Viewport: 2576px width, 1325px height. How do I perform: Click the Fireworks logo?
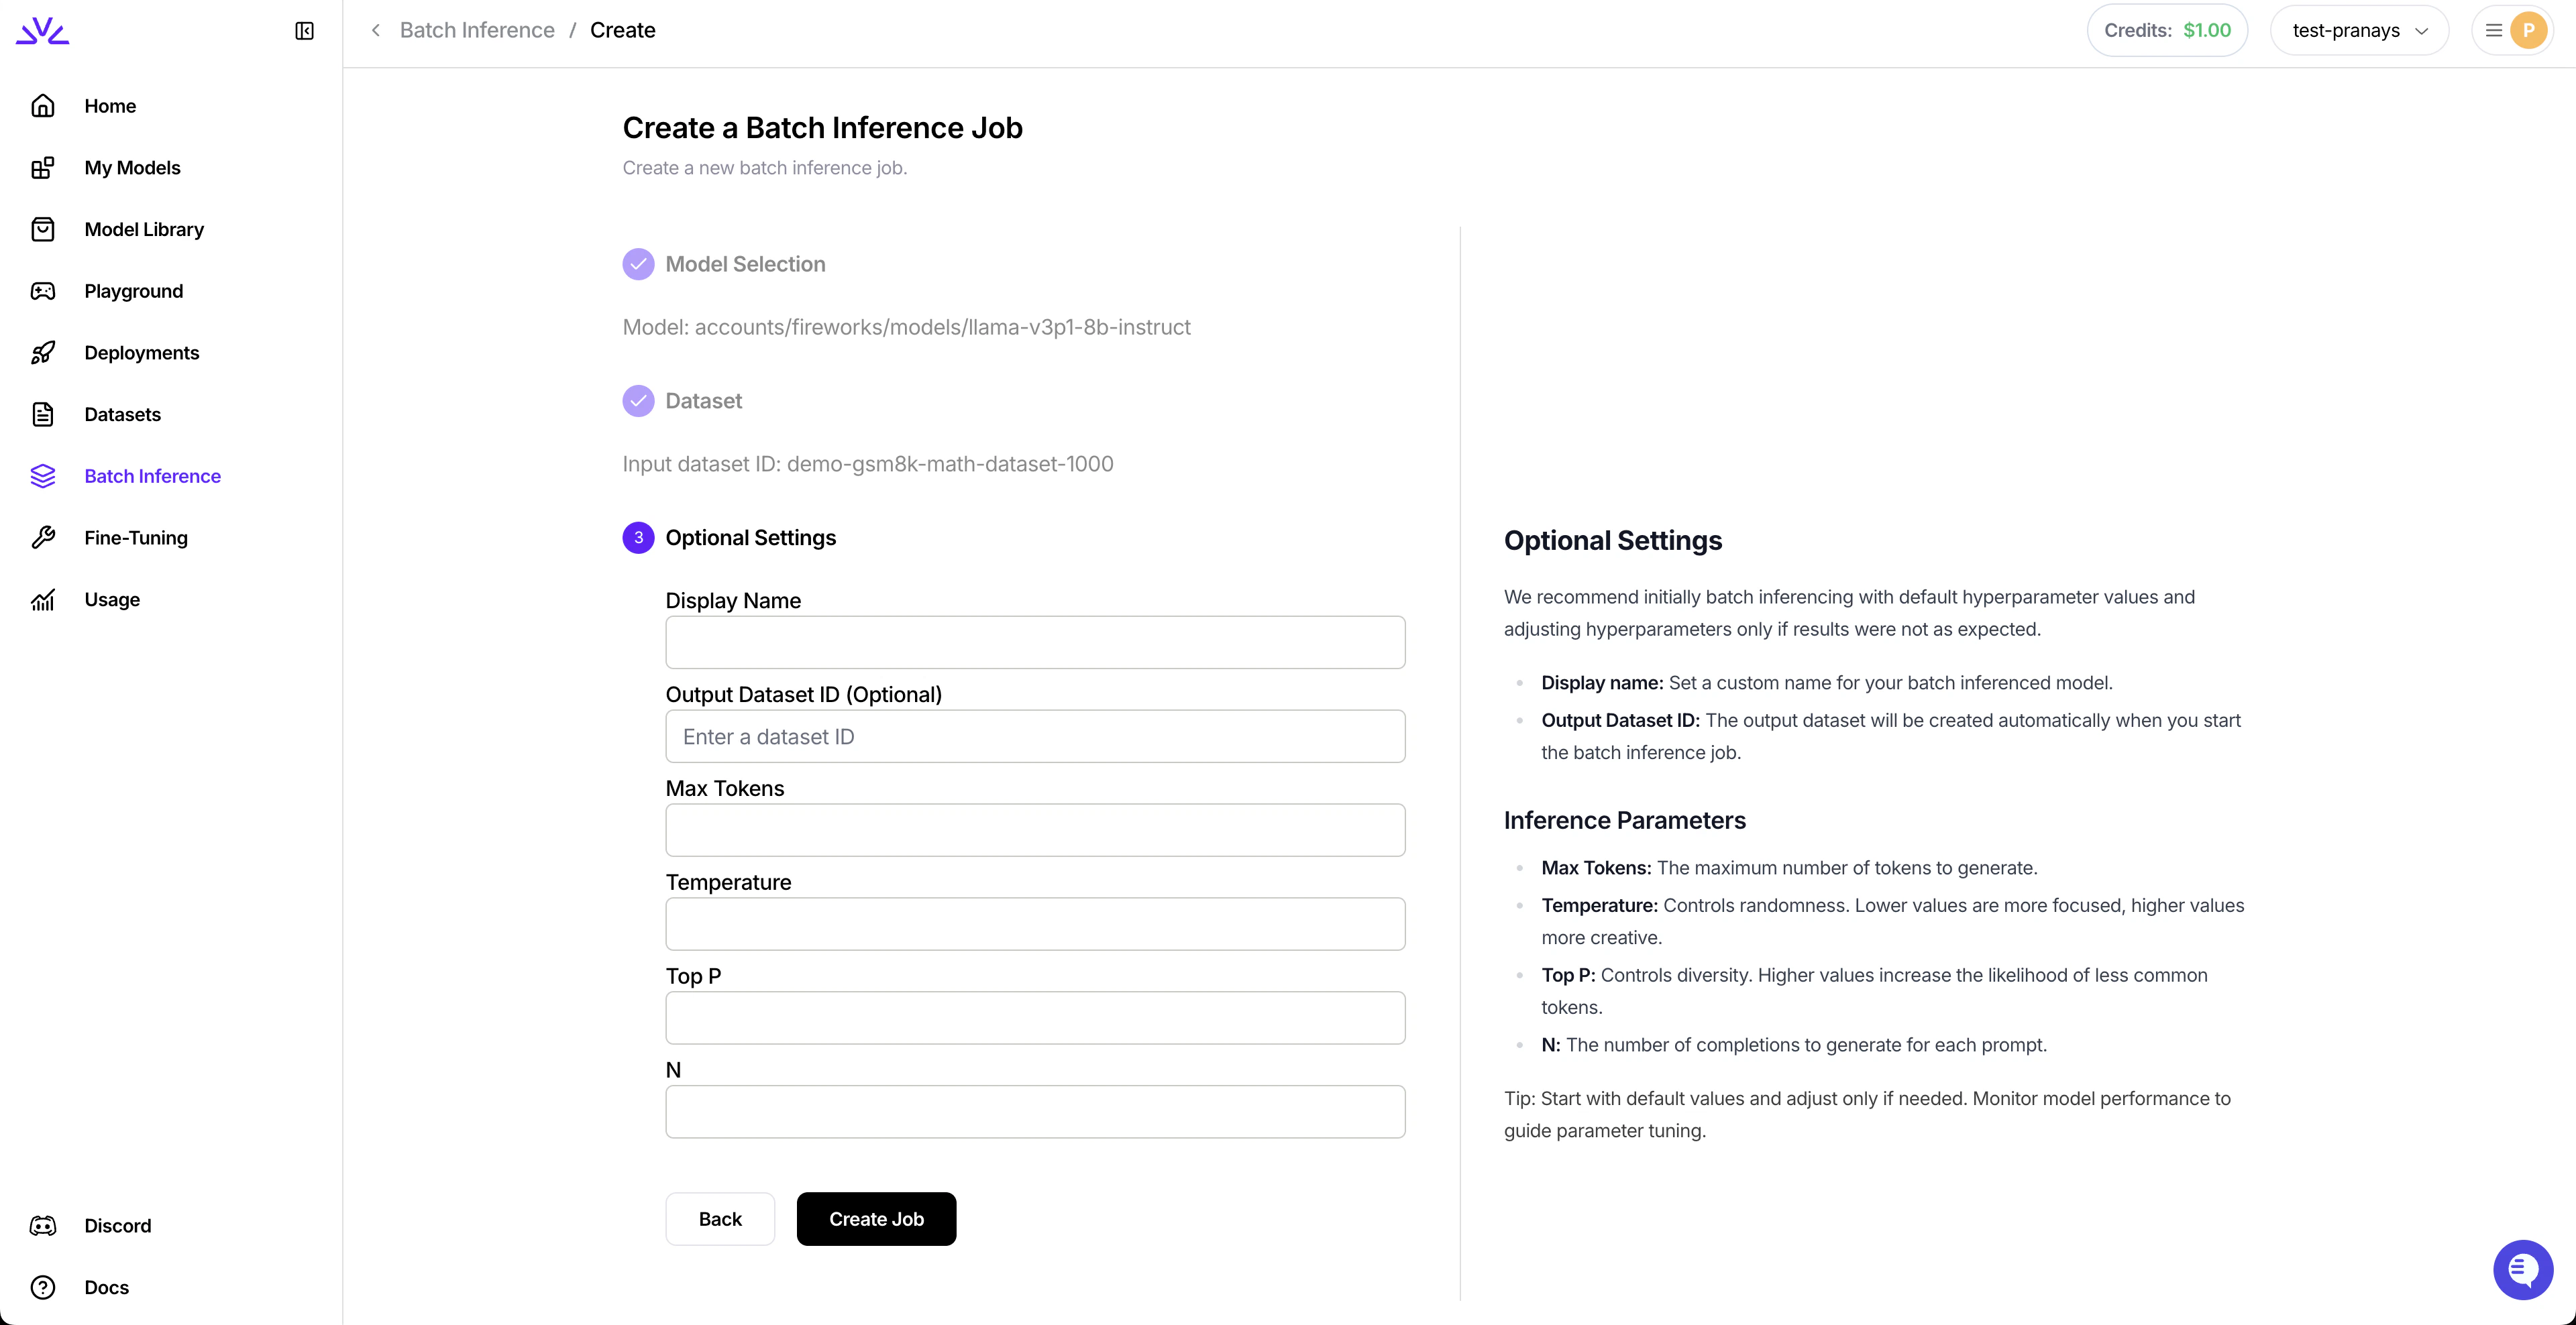(x=42, y=29)
